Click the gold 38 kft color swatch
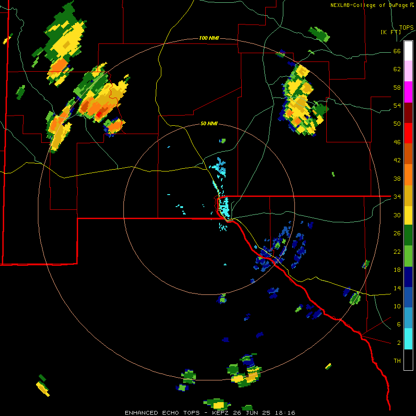This screenshot has width=416, height=416. pyautogui.click(x=408, y=195)
